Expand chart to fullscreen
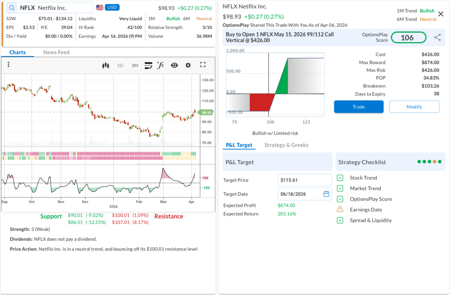450x295 pixels. 203,65
